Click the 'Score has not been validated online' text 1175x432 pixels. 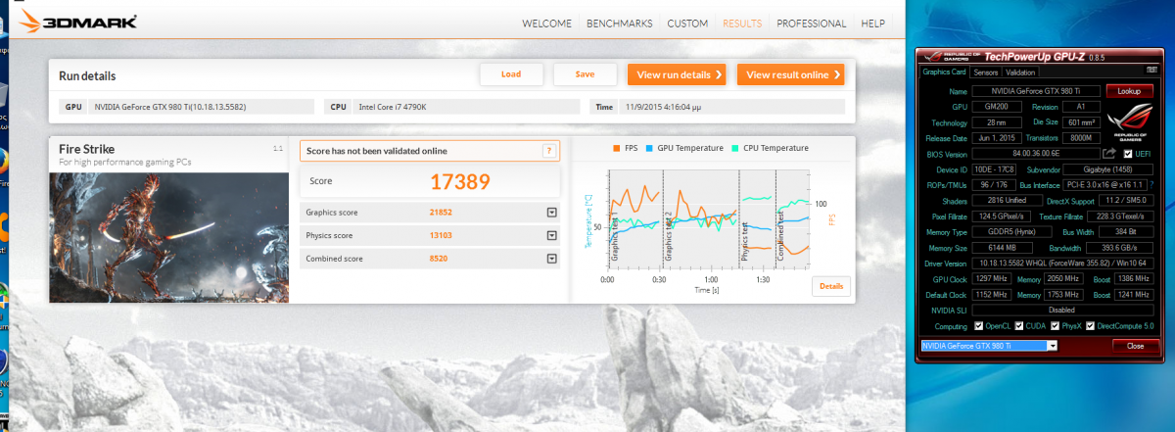tap(377, 151)
